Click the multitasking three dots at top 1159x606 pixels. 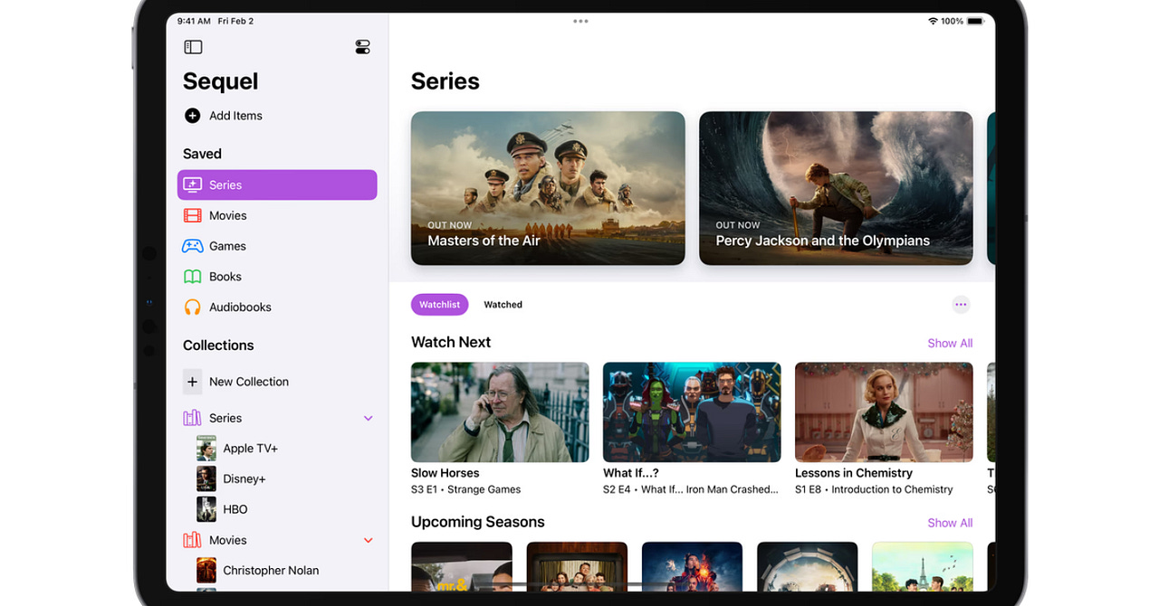(580, 21)
